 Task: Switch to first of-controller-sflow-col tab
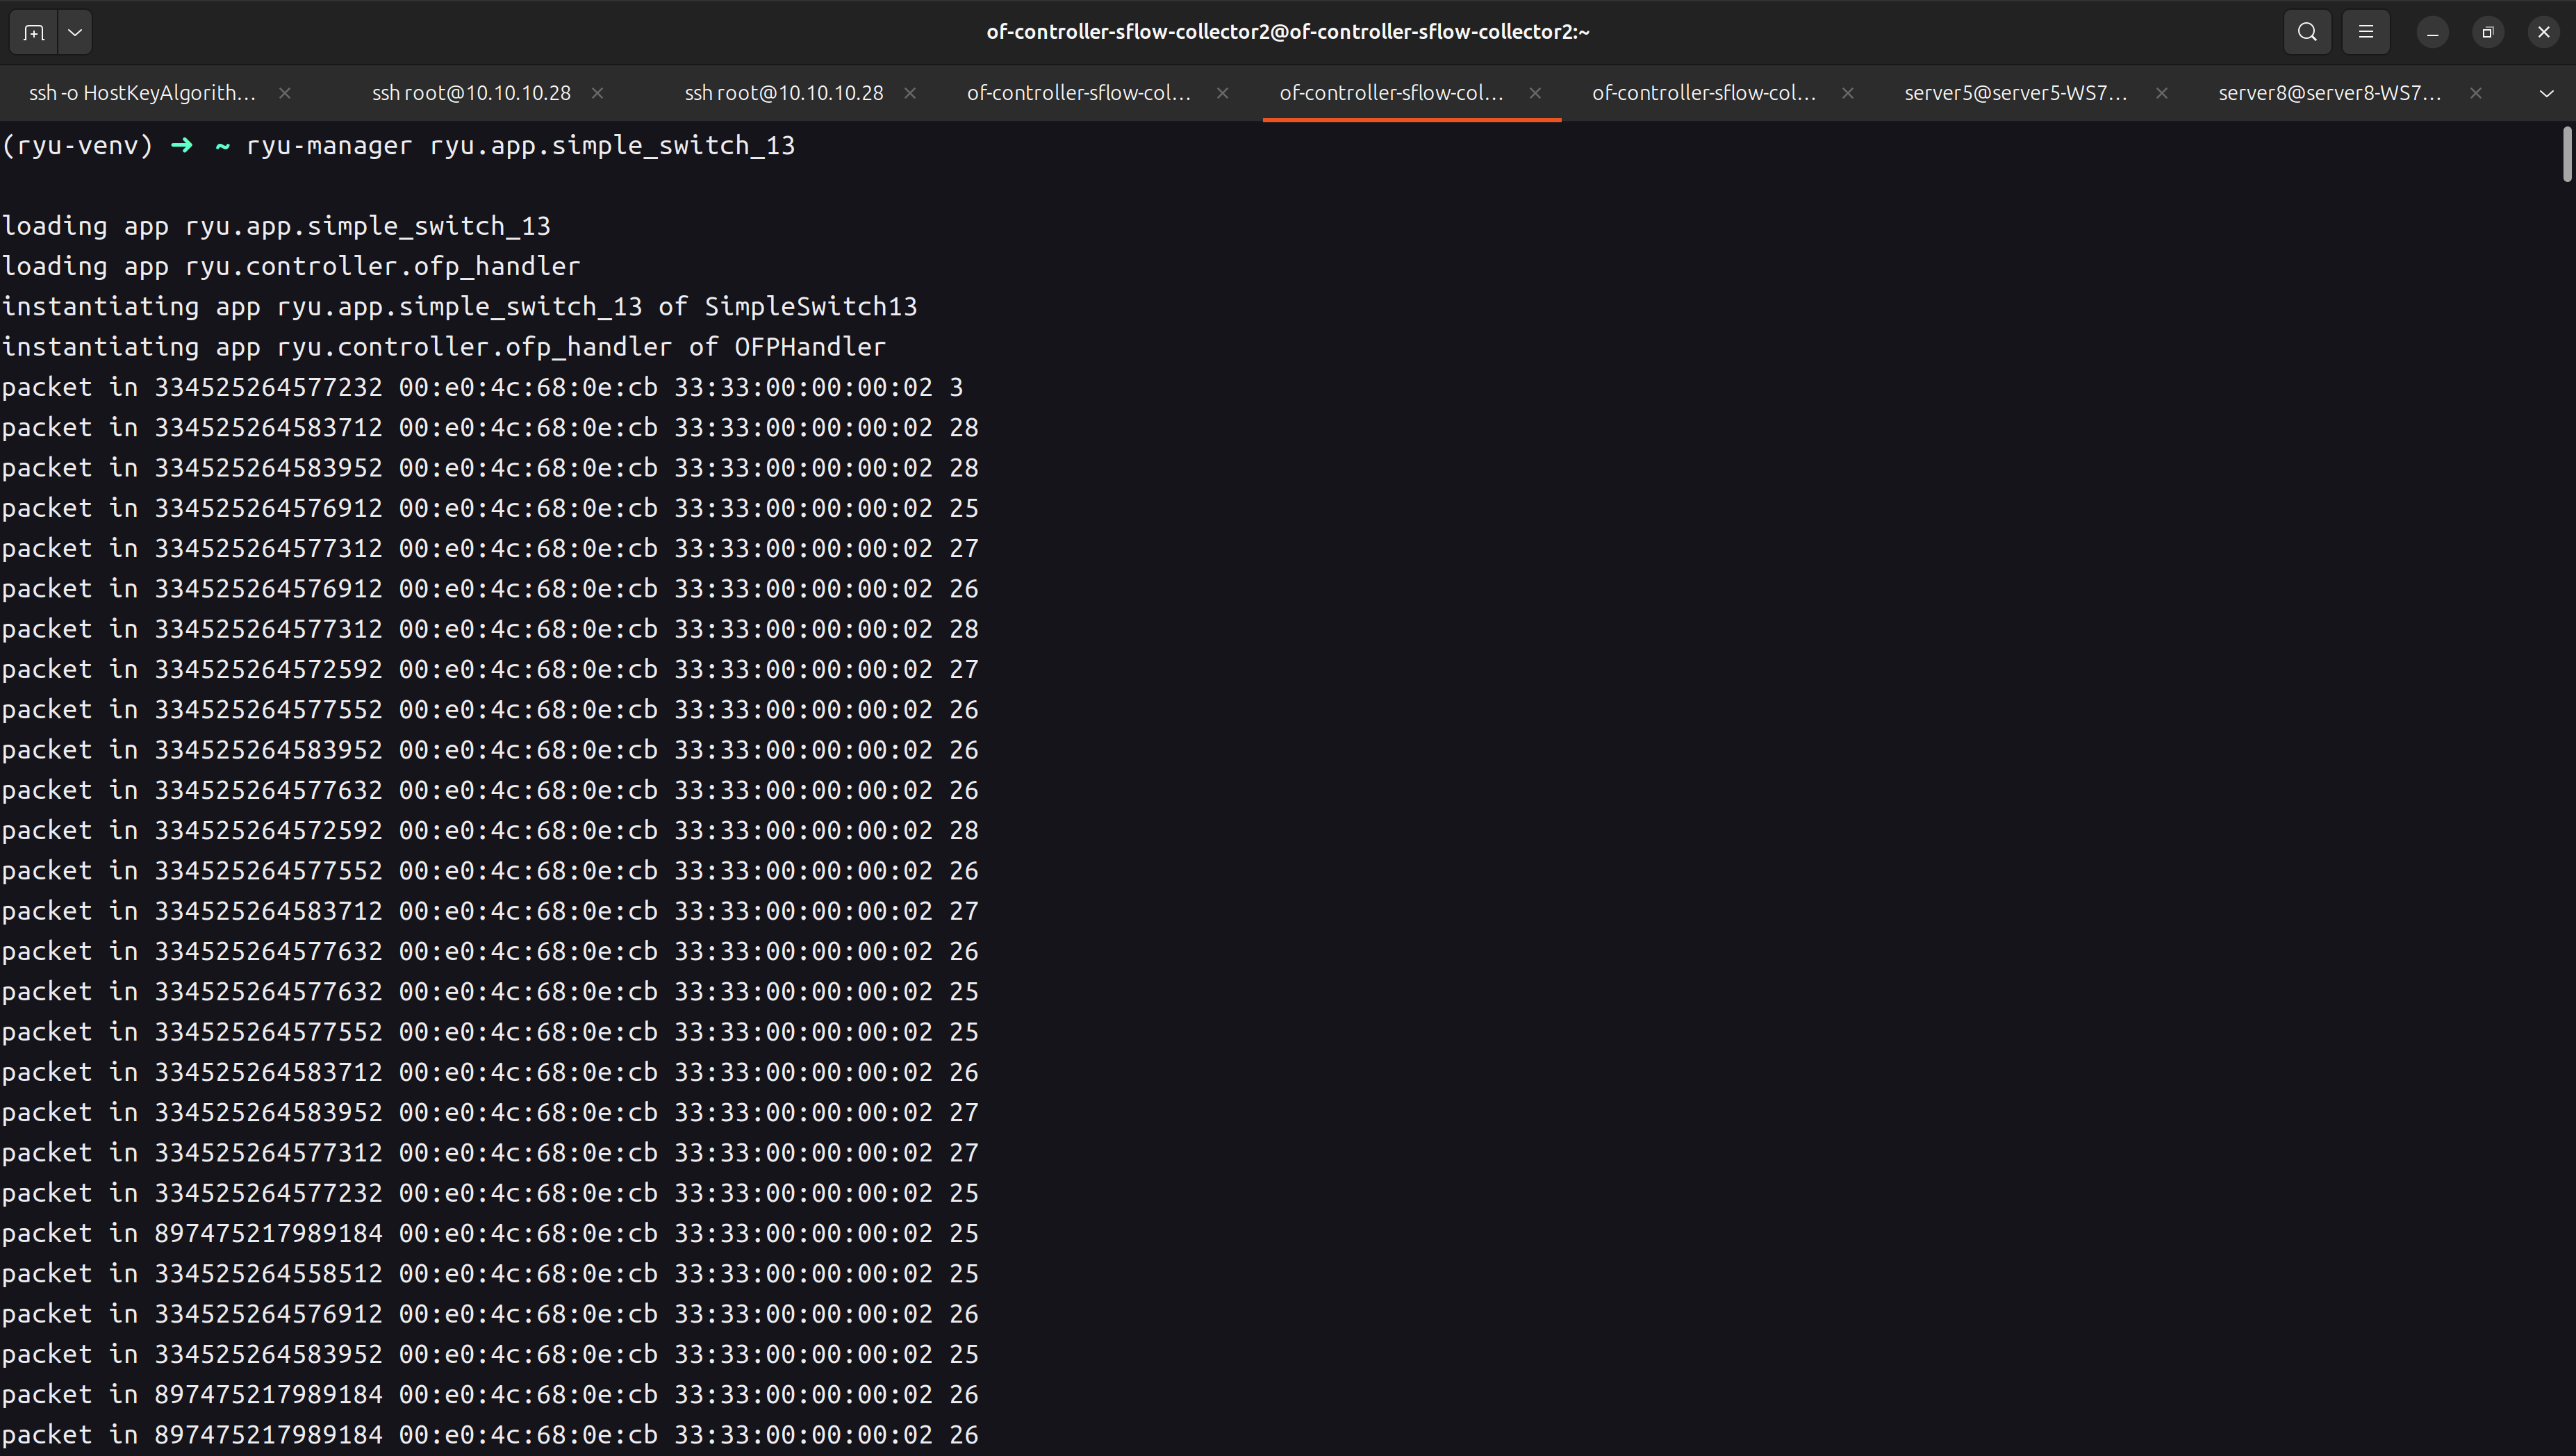click(1078, 93)
